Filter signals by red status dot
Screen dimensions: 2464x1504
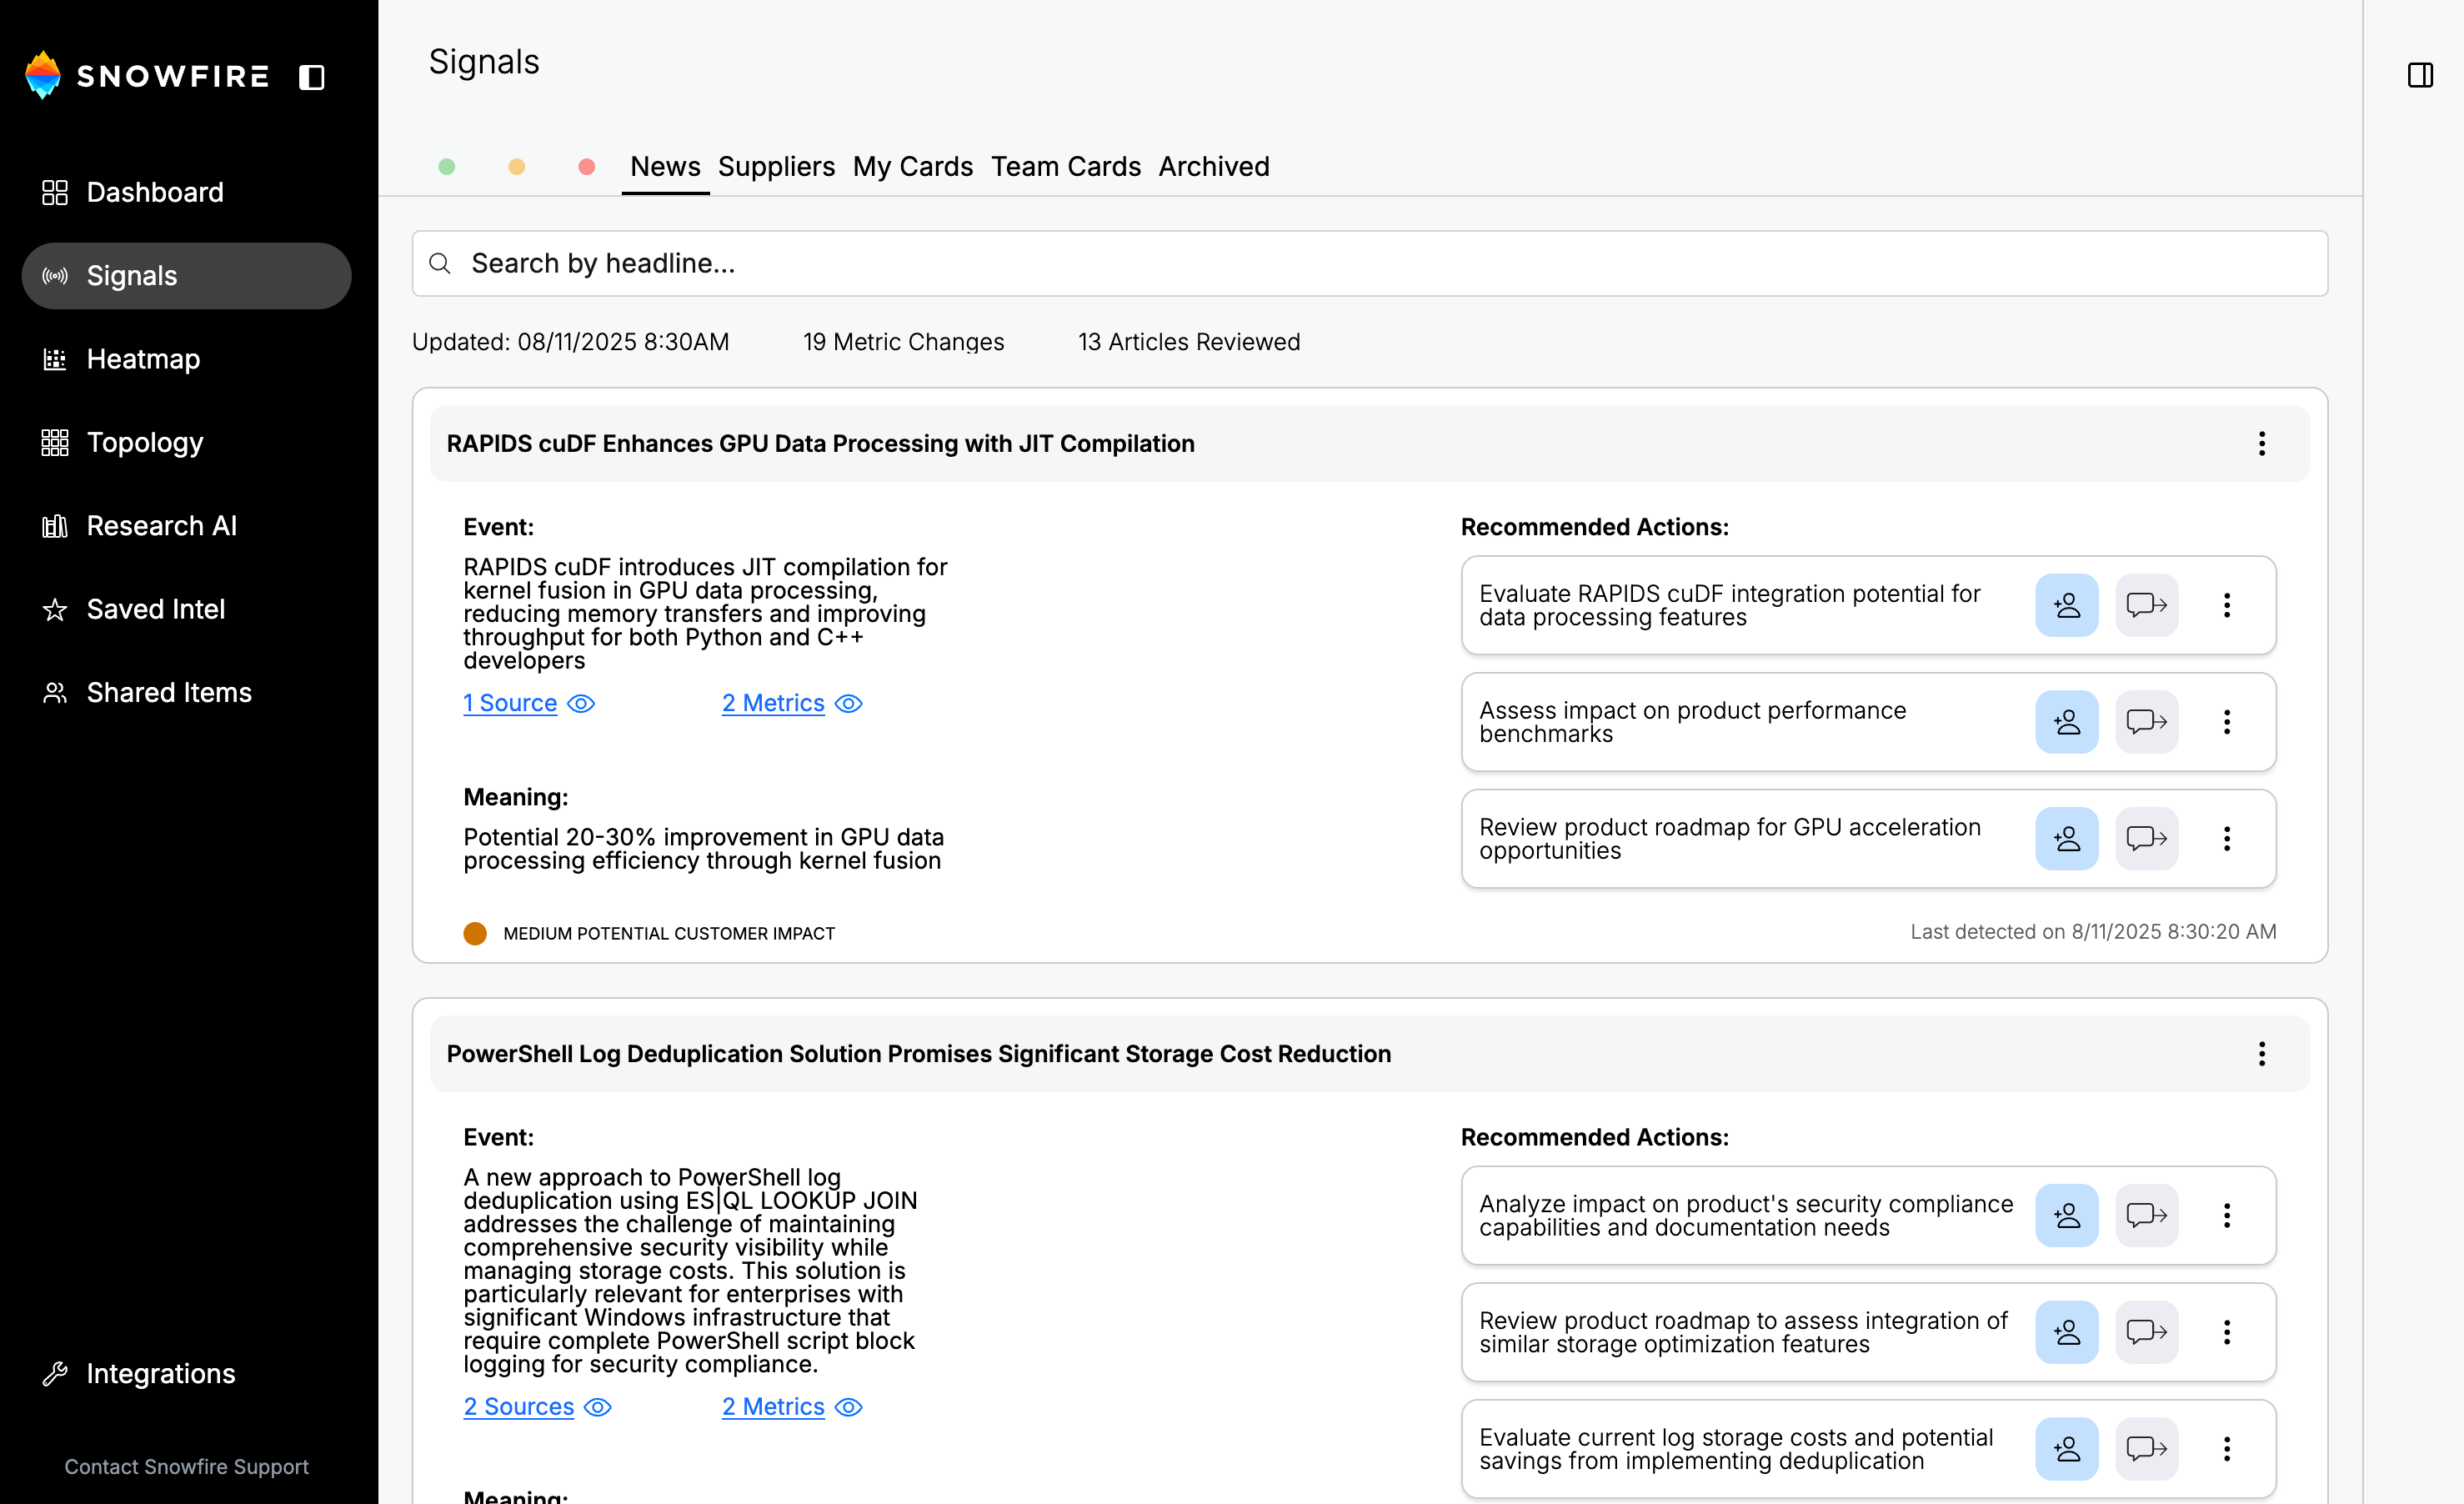[x=587, y=167]
